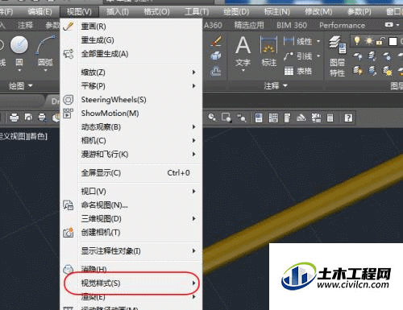
Task: Select the 圆 circle drawing tool
Action: click(19, 52)
